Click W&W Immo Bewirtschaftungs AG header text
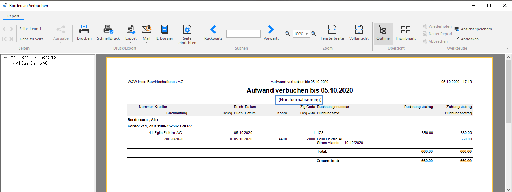 (x=155, y=82)
